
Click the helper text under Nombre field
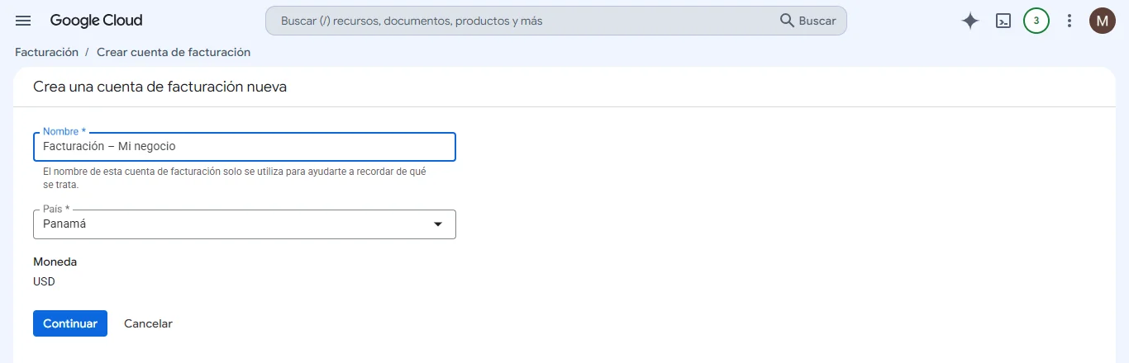235,178
